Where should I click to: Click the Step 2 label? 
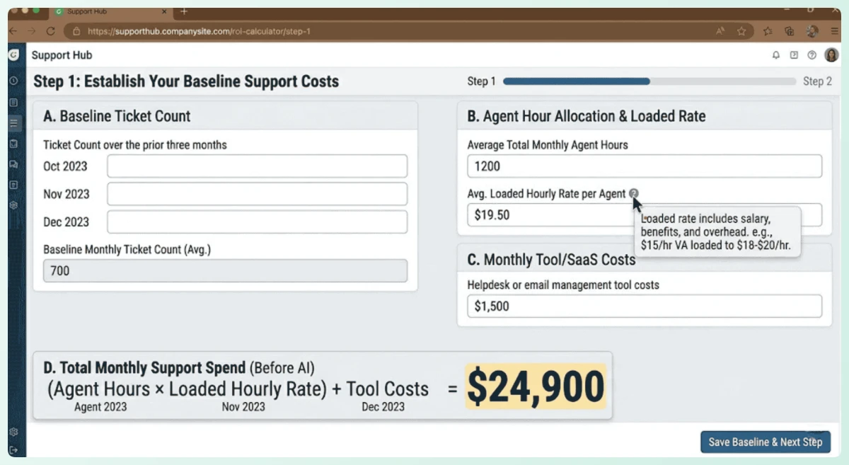817,81
